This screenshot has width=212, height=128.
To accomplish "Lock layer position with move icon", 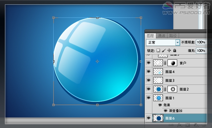I will point(169,50).
